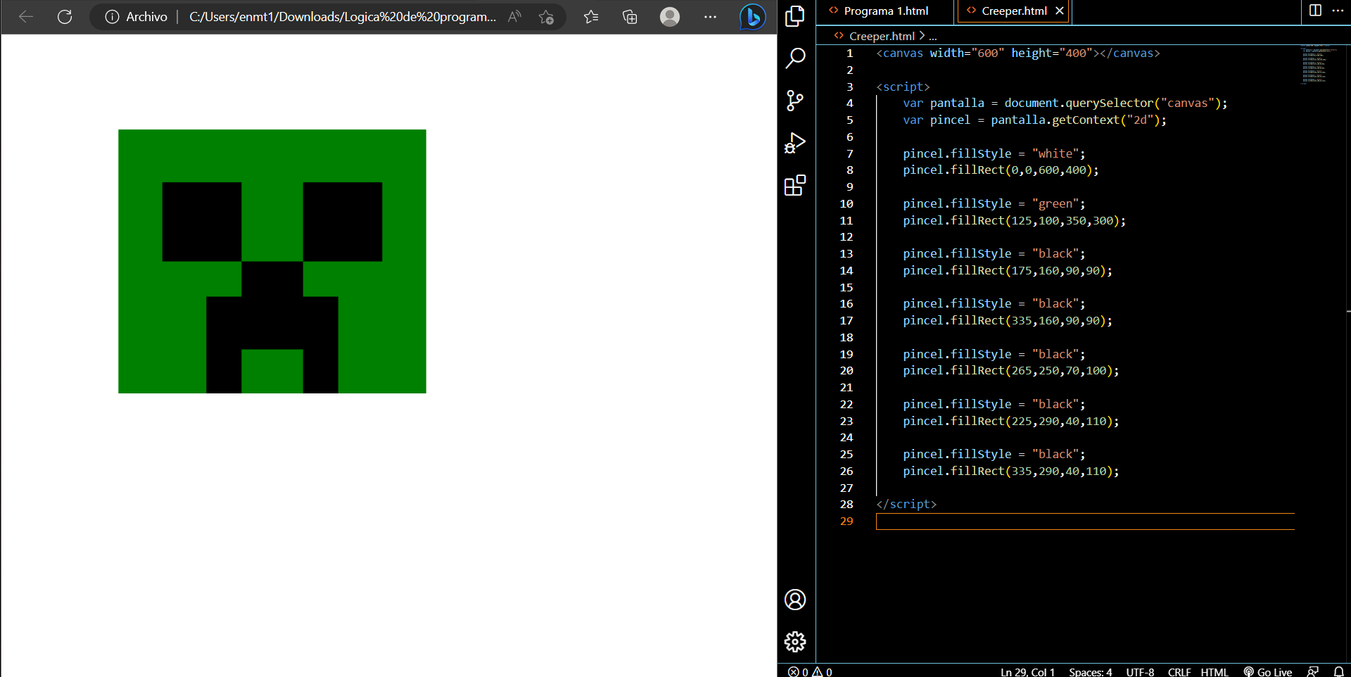Click getContext on line 5
Screen dimensions: 1351x677
(x=1085, y=120)
